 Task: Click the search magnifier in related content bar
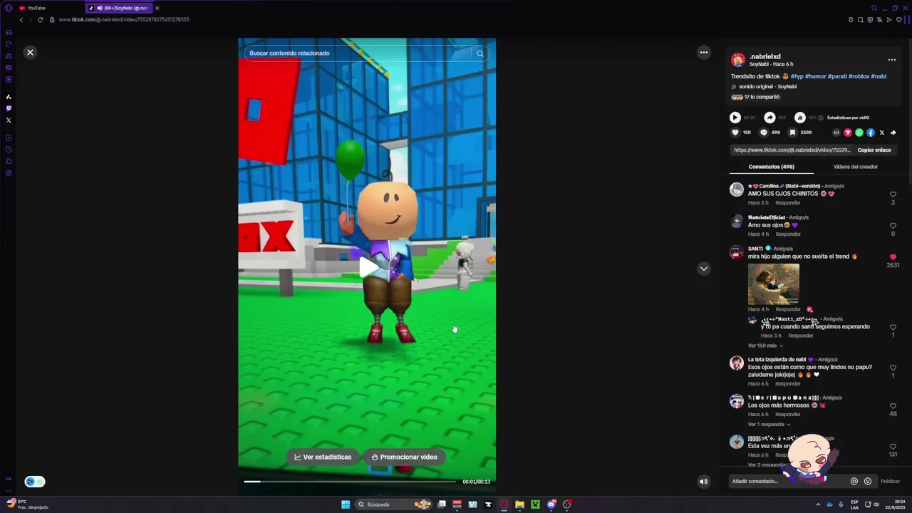pyautogui.click(x=480, y=53)
